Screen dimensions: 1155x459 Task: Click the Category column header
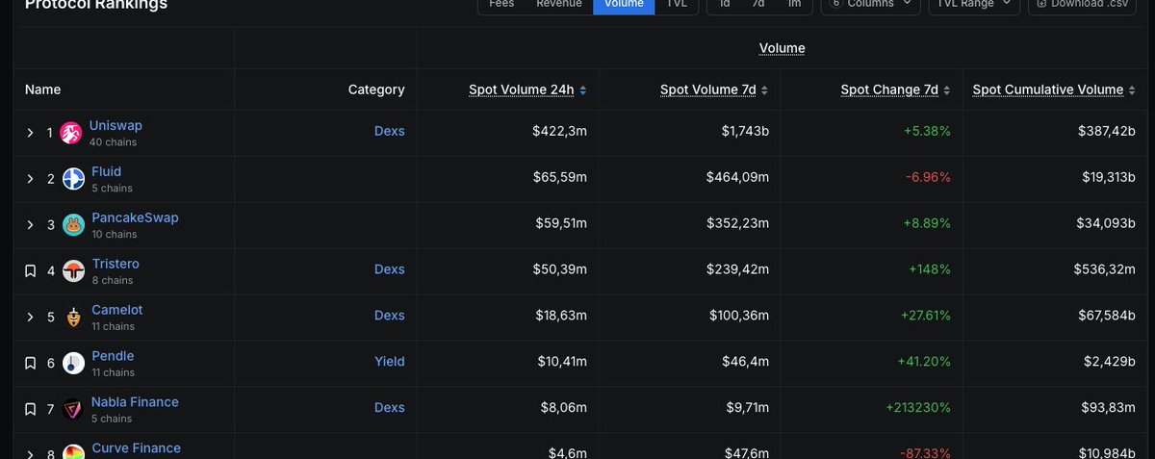[376, 89]
